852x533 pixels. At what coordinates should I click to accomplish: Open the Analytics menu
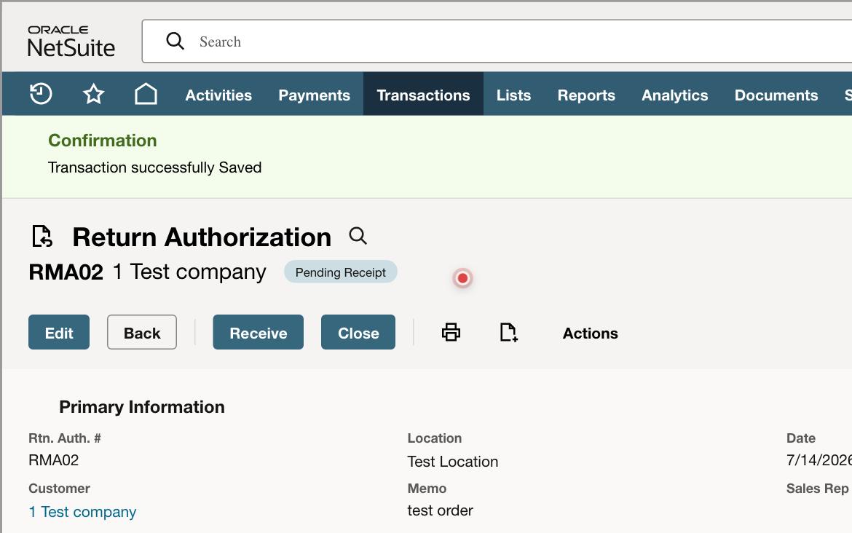point(675,95)
